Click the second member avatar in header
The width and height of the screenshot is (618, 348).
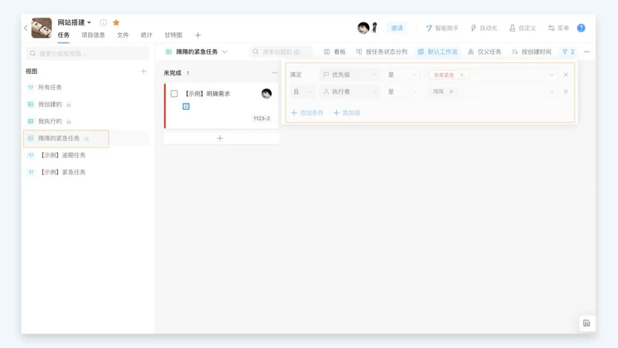(374, 27)
